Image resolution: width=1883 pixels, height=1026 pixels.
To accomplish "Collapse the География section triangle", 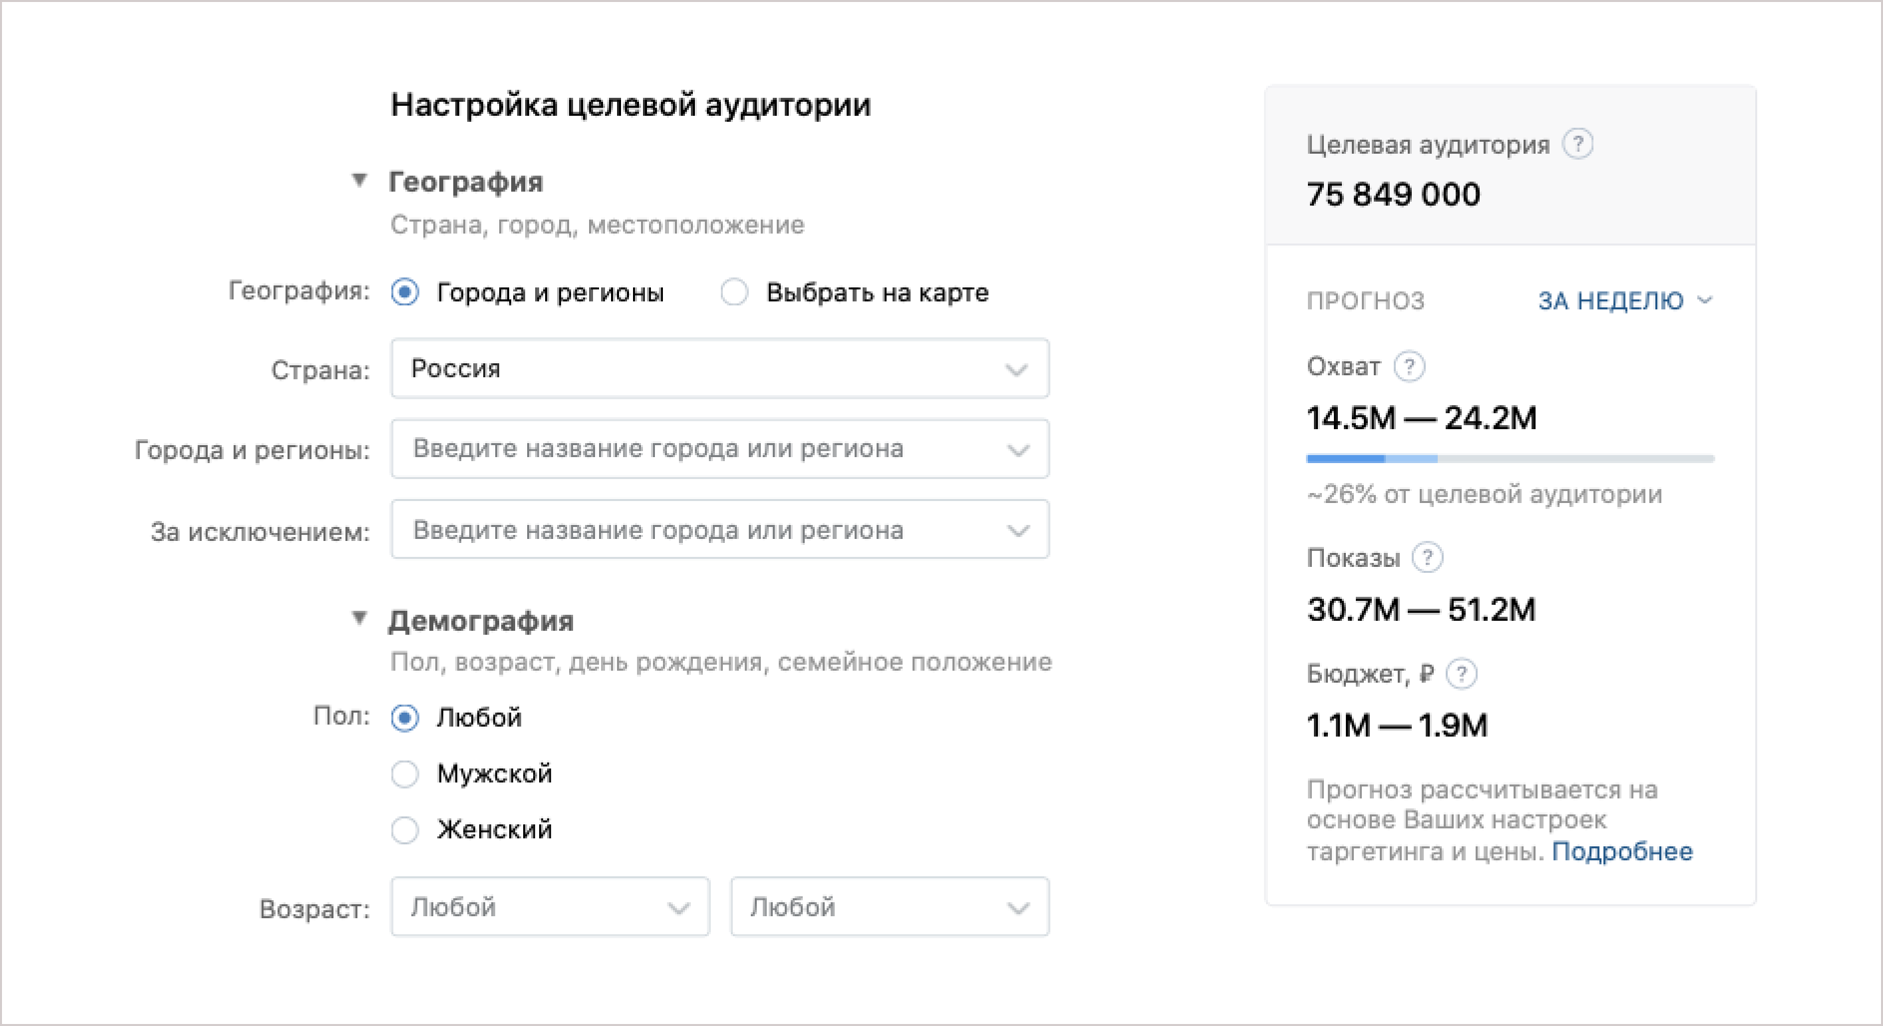I will click(359, 180).
